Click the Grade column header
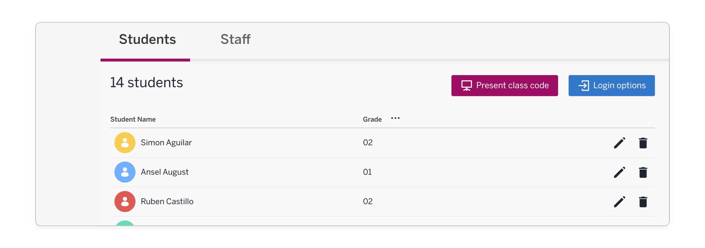The height and width of the screenshot is (248, 705). (x=372, y=119)
